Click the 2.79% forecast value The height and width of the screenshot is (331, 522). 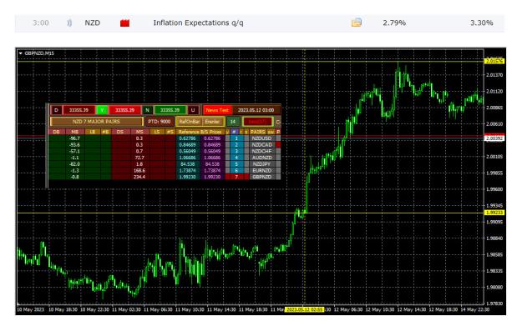click(x=394, y=23)
